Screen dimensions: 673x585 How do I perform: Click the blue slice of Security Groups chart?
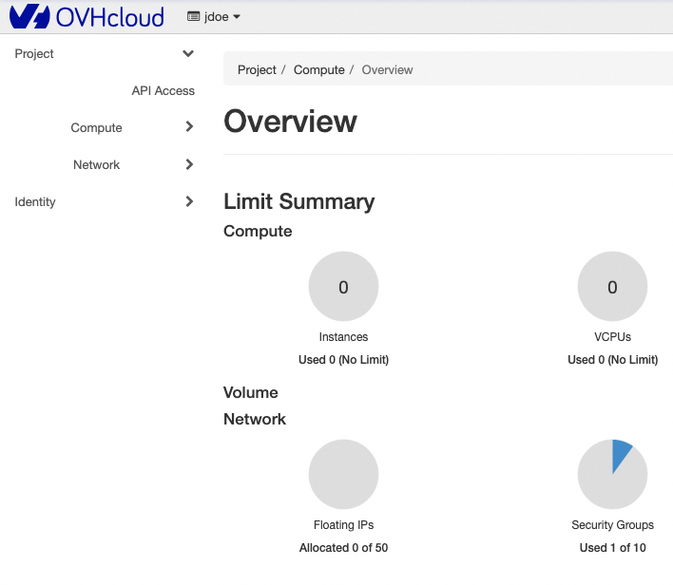tap(621, 454)
